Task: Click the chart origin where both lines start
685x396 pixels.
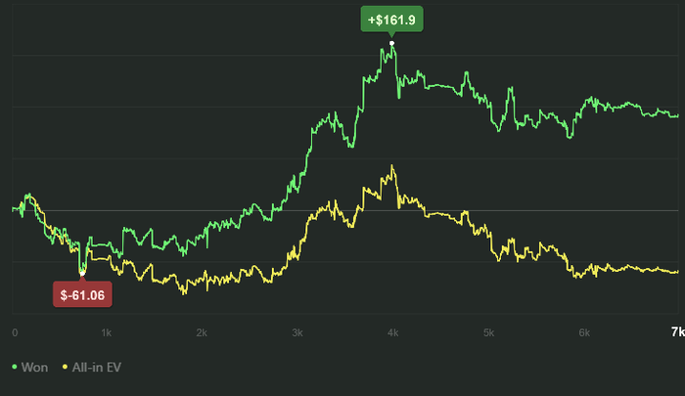Action: pyautogui.click(x=13, y=210)
